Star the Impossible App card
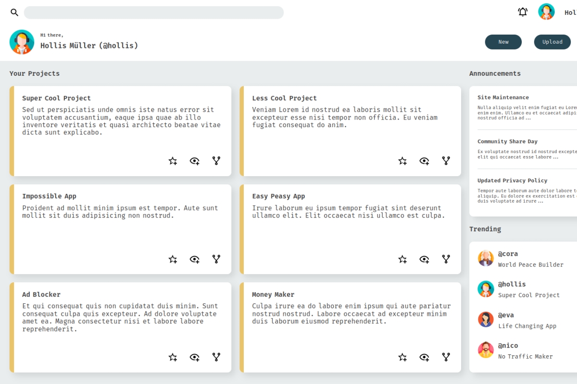Image resolution: width=577 pixels, height=384 pixels. click(x=173, y=259)
